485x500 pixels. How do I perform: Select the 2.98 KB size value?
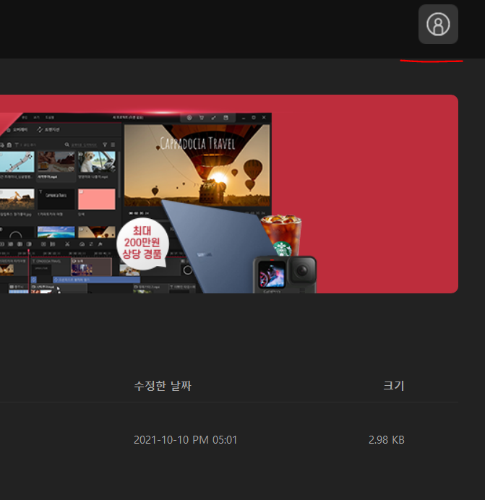(387, 440)
